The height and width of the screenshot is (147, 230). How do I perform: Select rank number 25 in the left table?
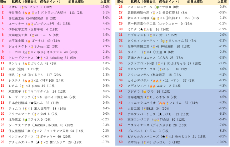pyautogui.click(x=2, y=142)
